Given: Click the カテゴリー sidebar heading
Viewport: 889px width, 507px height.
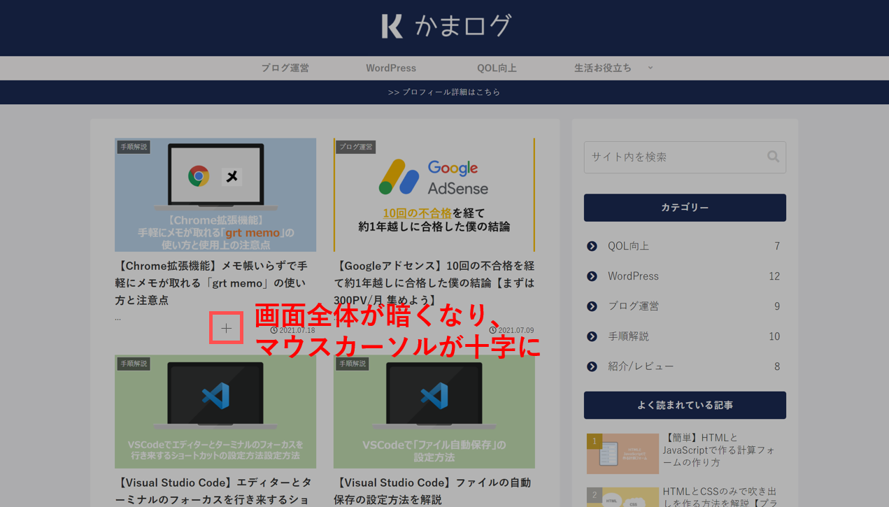Looking at the screenshot, I should pyautogui.click(x=685, y=208).
